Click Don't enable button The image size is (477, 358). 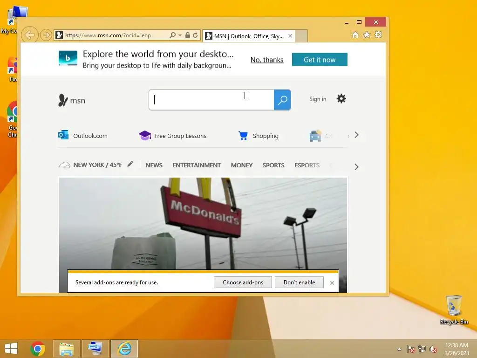pyautogui.click(x=300, y=282)
